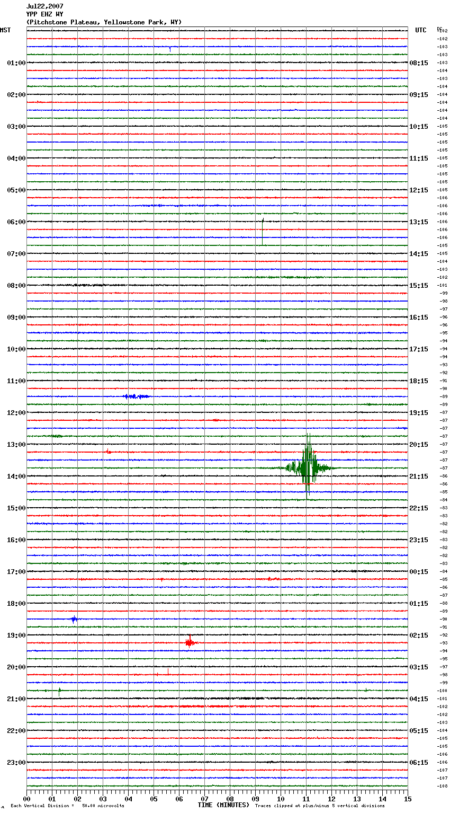Click the TIME (MINUTES) axis title
The width and height of the screenshot is (450, 813).
(x=223, y=805)
